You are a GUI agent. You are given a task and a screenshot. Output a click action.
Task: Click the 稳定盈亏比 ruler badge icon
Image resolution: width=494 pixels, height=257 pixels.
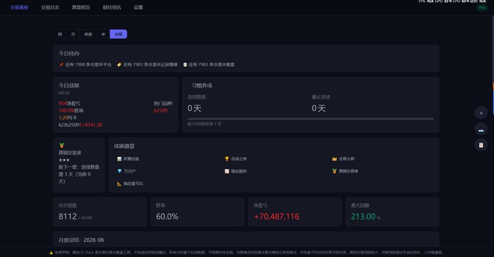119,184
